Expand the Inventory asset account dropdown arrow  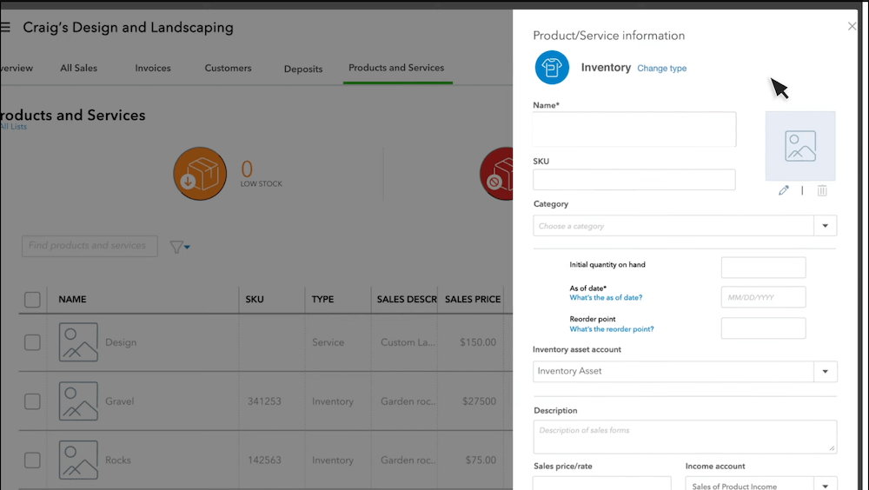[x=826, y=371]
